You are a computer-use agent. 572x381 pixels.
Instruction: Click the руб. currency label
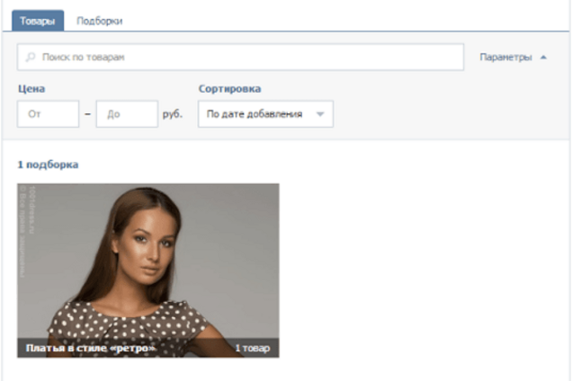click(x=173, y=114)
